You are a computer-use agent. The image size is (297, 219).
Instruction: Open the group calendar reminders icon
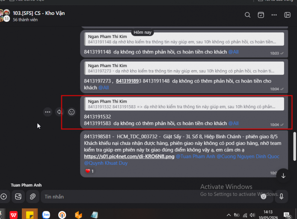pos(261,15)
